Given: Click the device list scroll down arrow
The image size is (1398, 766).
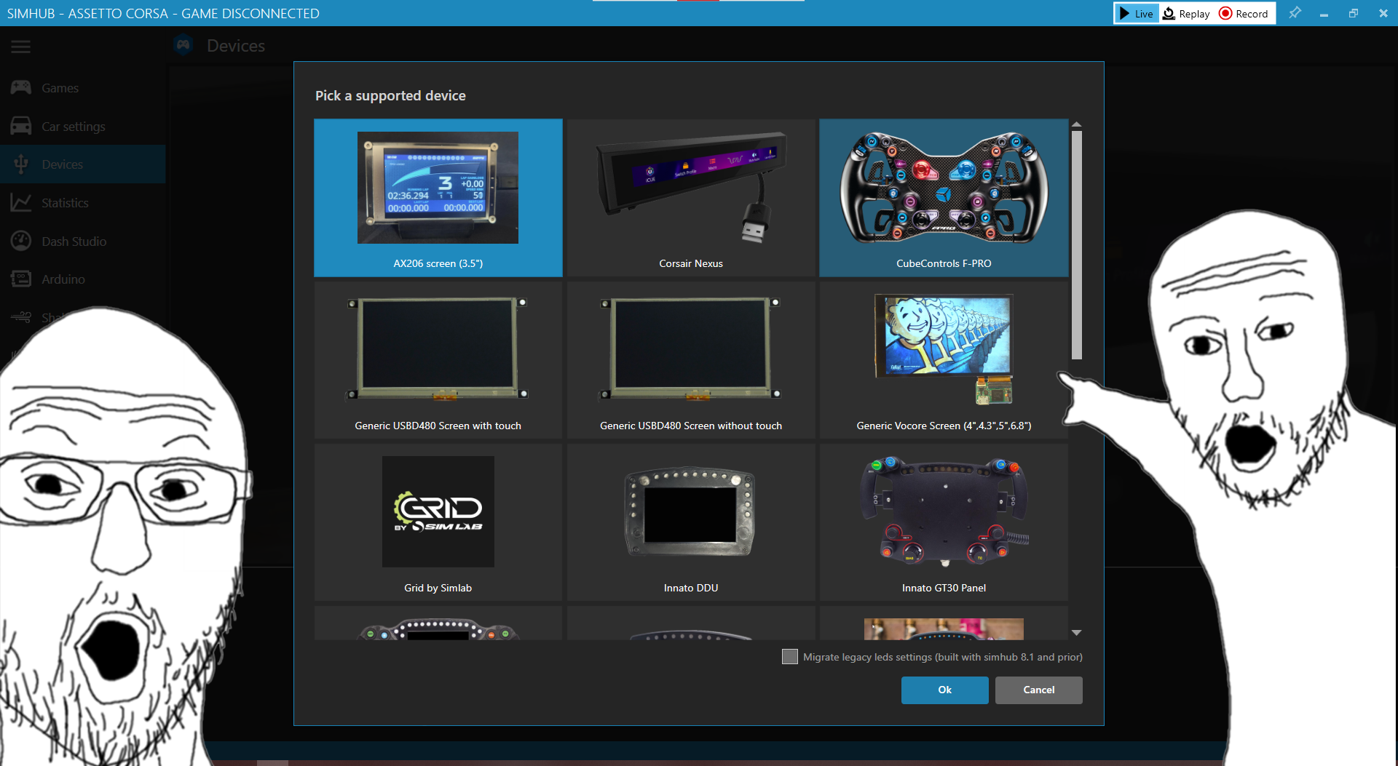Looking at the screenshot, I should click(x=1076, y=633).
